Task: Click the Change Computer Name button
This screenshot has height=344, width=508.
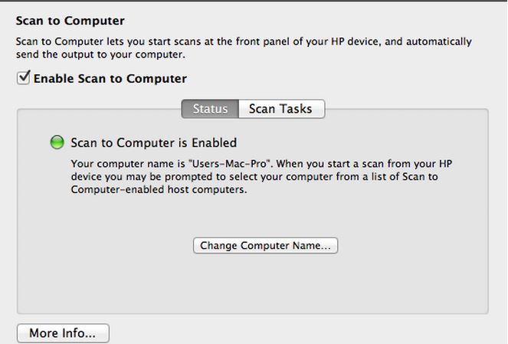Action: (265, 245)
